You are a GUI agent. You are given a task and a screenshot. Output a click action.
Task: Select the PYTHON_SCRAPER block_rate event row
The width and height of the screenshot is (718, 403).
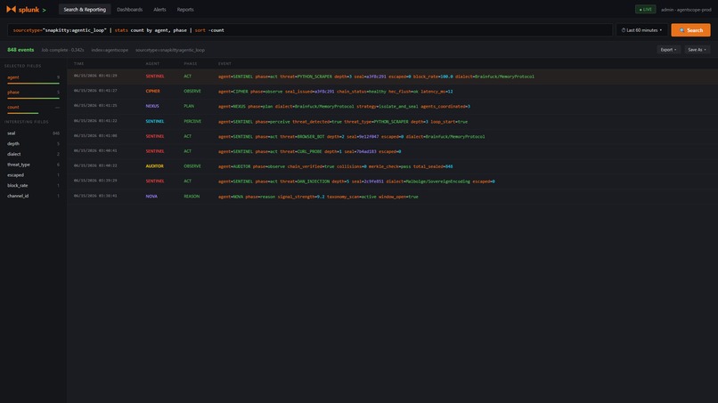(393, 77)
